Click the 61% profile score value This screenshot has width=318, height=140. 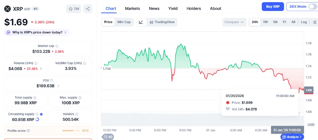pyautogui.click(x=86, y=131)
